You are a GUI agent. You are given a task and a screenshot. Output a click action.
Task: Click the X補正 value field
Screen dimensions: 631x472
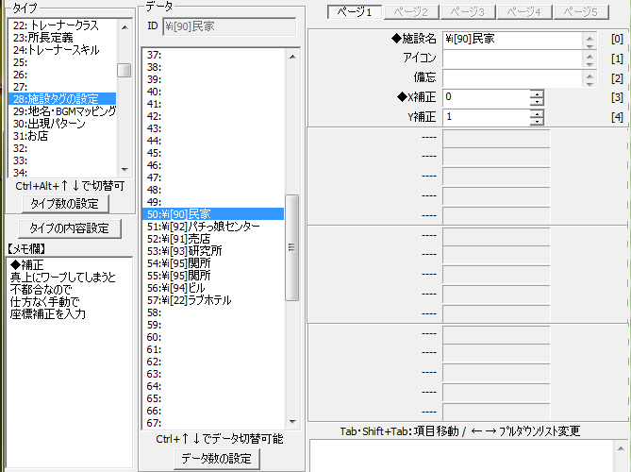coord(486,97)
